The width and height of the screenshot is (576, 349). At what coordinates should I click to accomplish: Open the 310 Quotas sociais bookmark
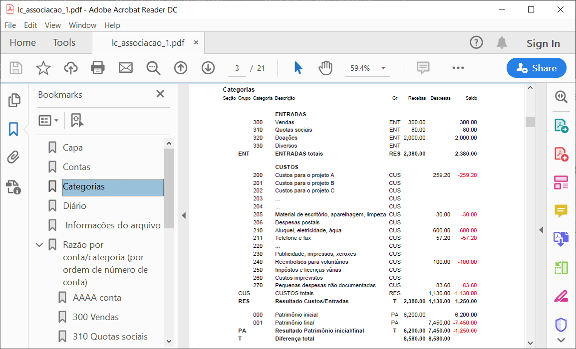click(x=110, y=337)
